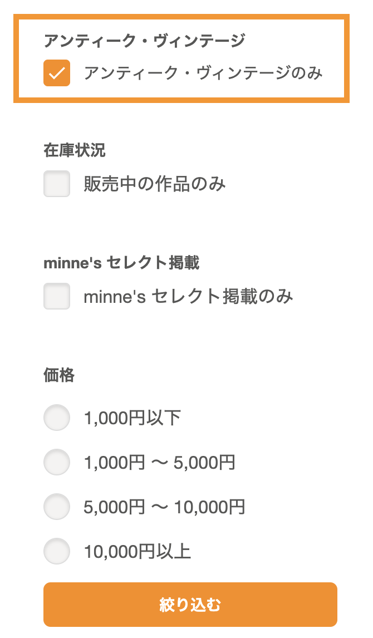Click the 販売中の作品のみ label text

click(153, 184)
